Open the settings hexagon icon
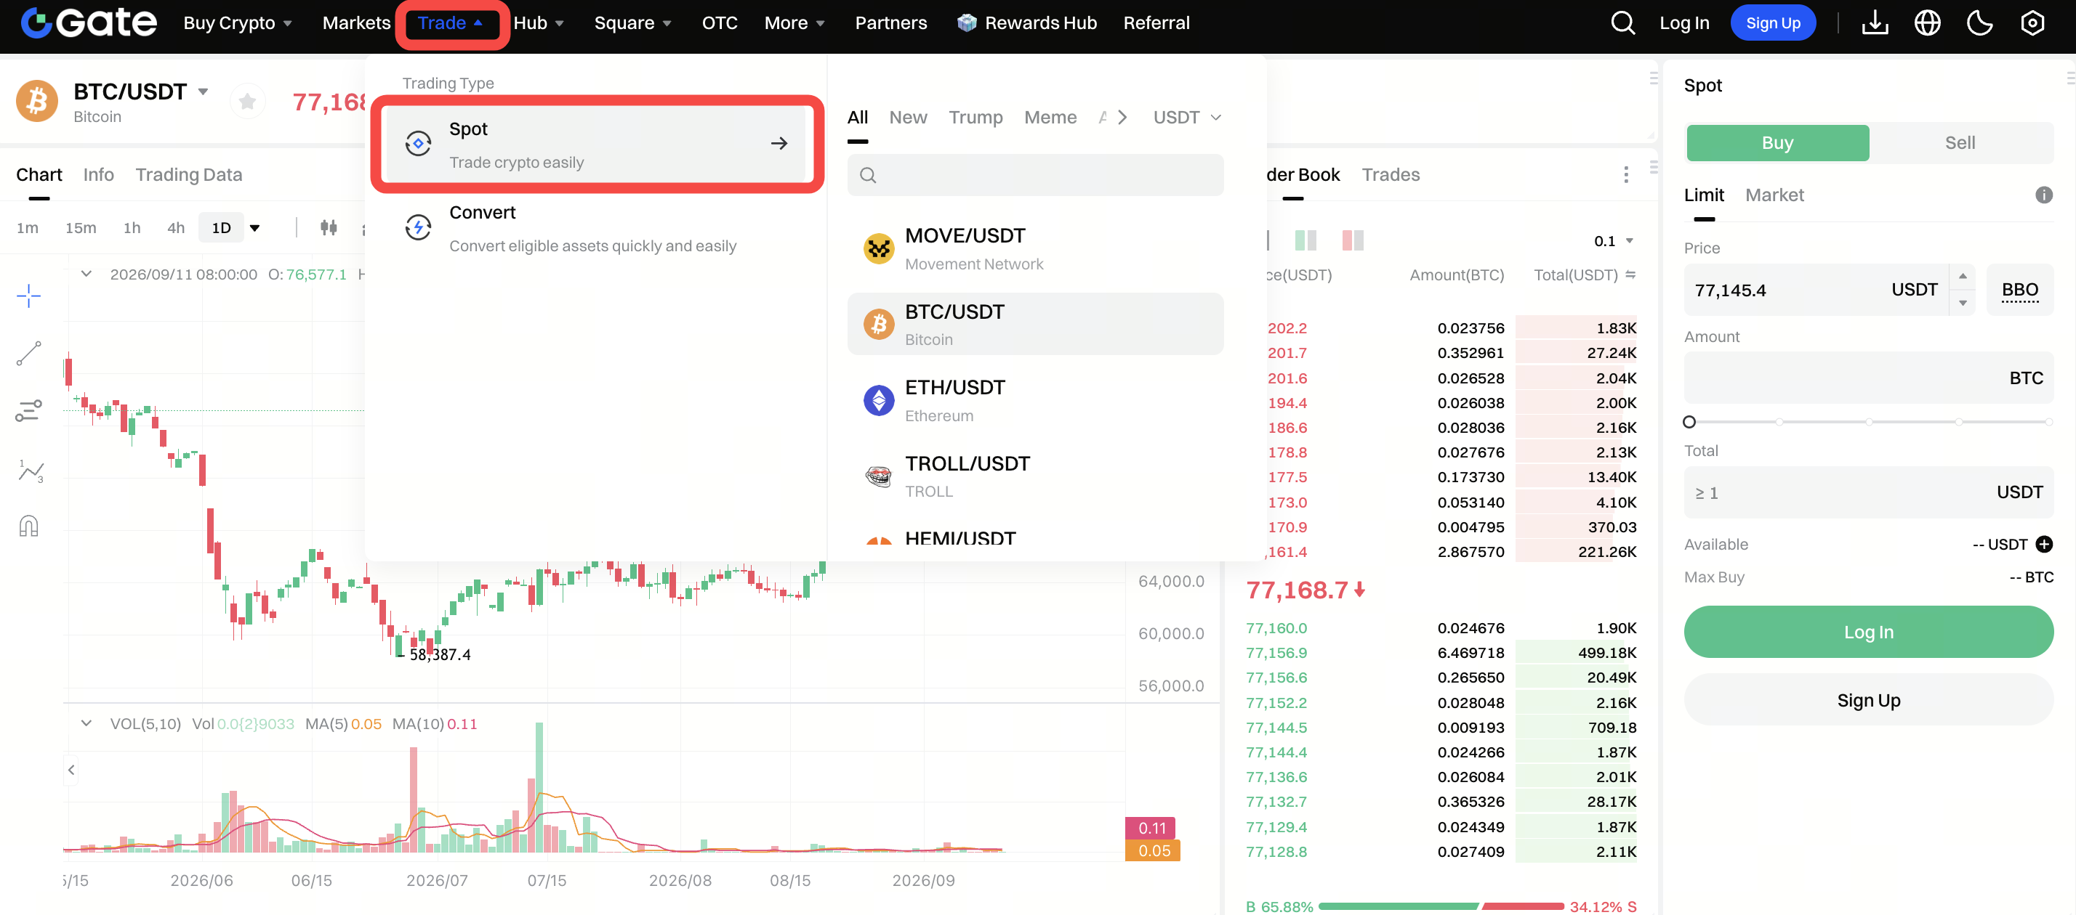 click(x=2032, y=23)
